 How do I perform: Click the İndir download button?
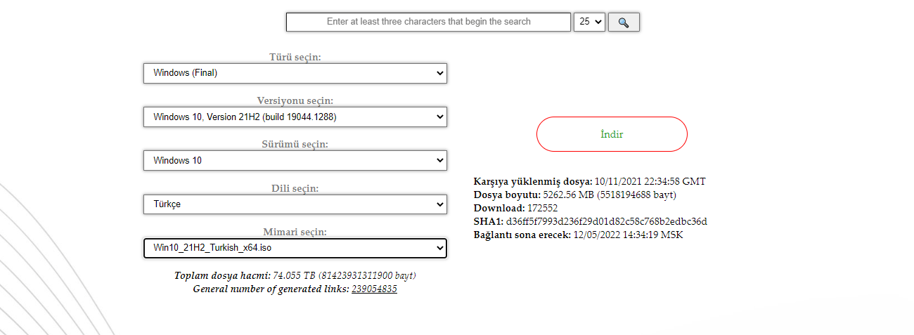tap(612, 134)
